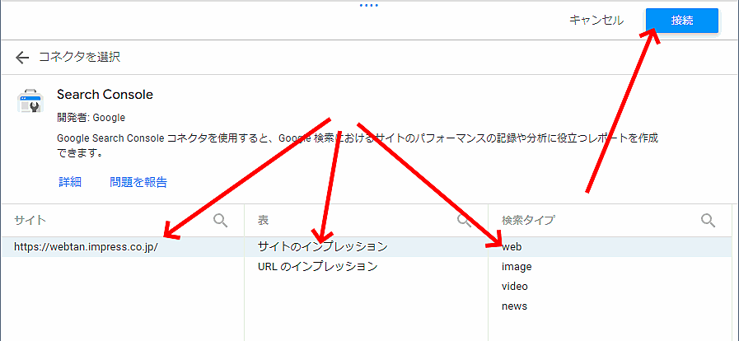Open search in the 表 column
The height and width of the screenshot is (341, 739).
[465, 220]
